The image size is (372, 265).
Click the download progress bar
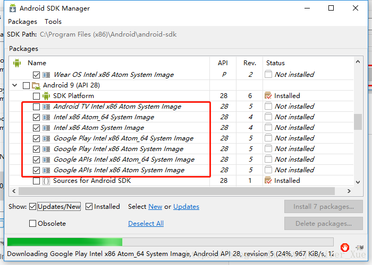170,242
